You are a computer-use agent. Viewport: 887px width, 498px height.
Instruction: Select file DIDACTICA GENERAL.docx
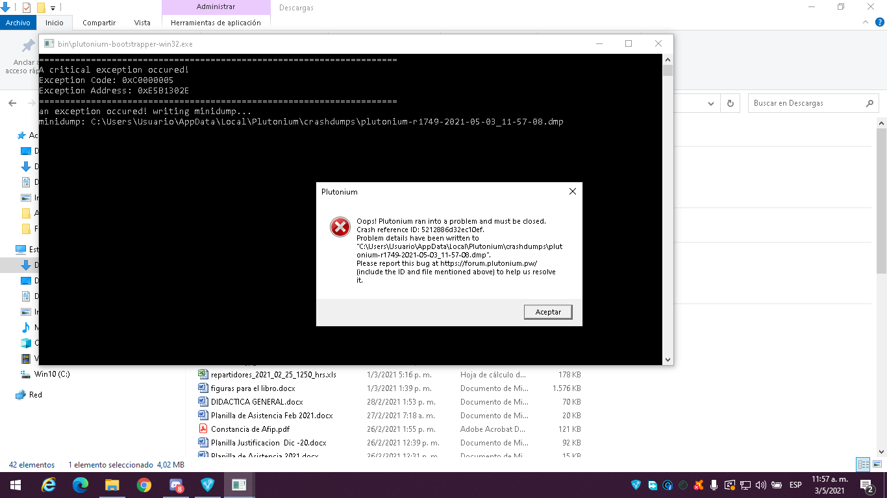256,402
